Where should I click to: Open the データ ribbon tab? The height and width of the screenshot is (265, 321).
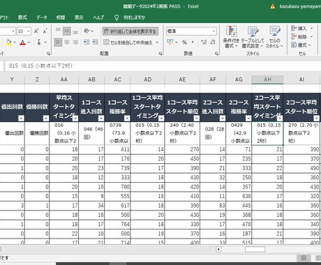[x=42, y=17]
